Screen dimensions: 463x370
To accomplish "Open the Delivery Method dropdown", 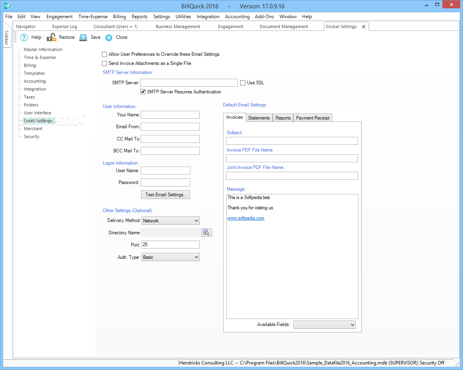I will click(170, 221).
